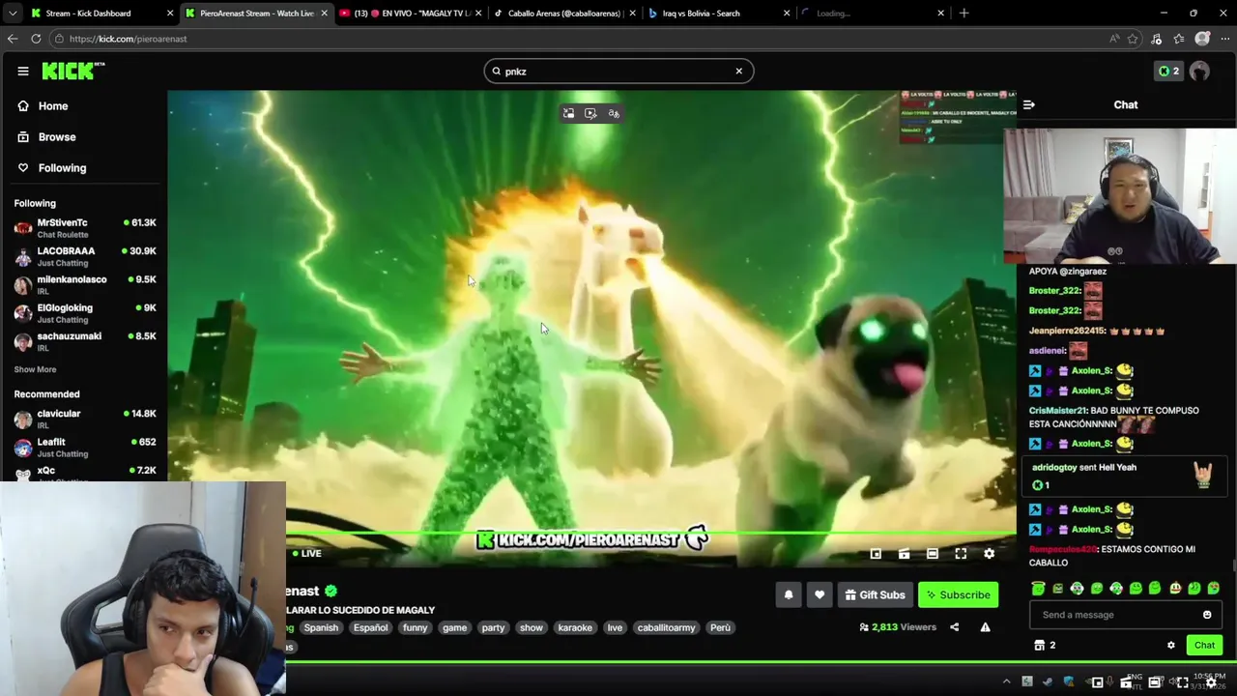The height and width of the screenshot is (696, 1237).
Task: Show hidden icons in the system tray
Action: pos(1006,682)
